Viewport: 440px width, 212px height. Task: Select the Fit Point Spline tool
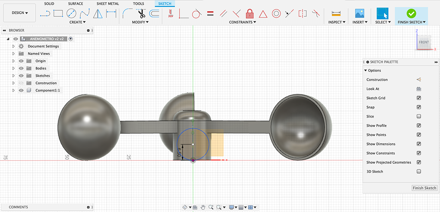[85, 13]
